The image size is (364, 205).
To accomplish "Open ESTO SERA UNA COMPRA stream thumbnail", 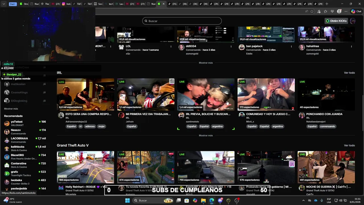I will click(x=85, y=95).
